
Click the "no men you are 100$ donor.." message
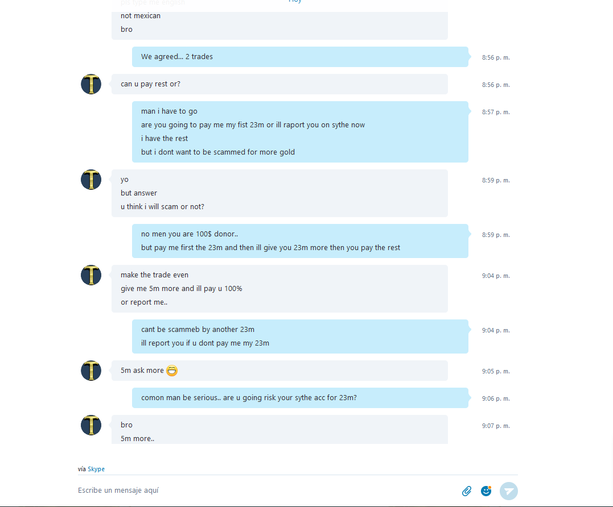point(190,234)
